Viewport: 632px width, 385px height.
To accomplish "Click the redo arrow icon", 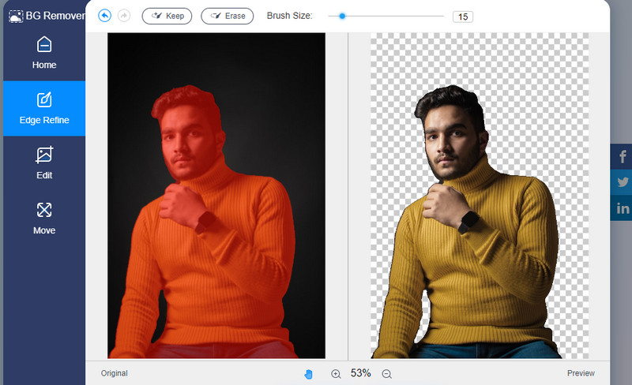I will [123, 16].
